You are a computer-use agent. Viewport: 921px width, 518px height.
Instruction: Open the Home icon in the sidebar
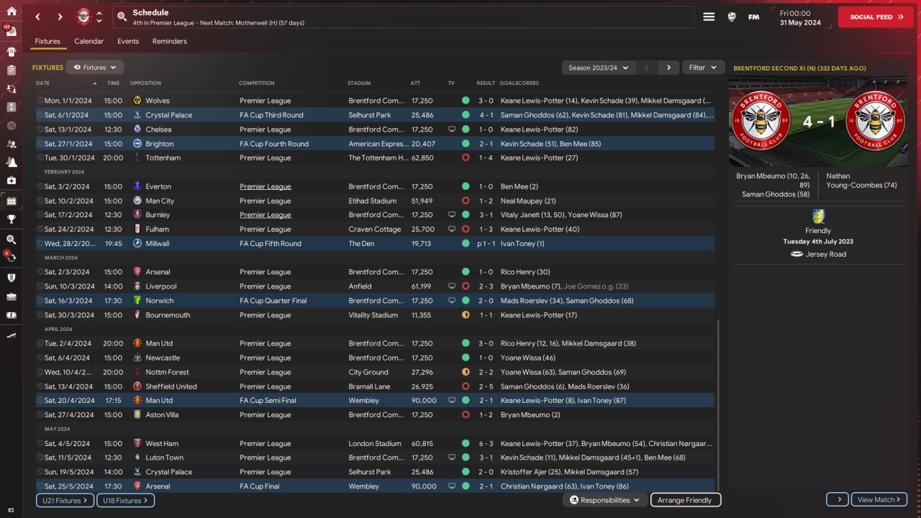pos(11,12)
